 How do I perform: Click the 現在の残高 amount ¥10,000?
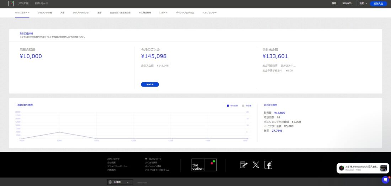[x=31, y=56]
